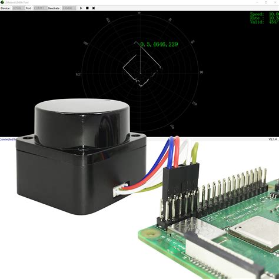The height and width of the screenshot is (279, 279).
Task: Click the 90 degree label on radar plot
Action: 201,72
